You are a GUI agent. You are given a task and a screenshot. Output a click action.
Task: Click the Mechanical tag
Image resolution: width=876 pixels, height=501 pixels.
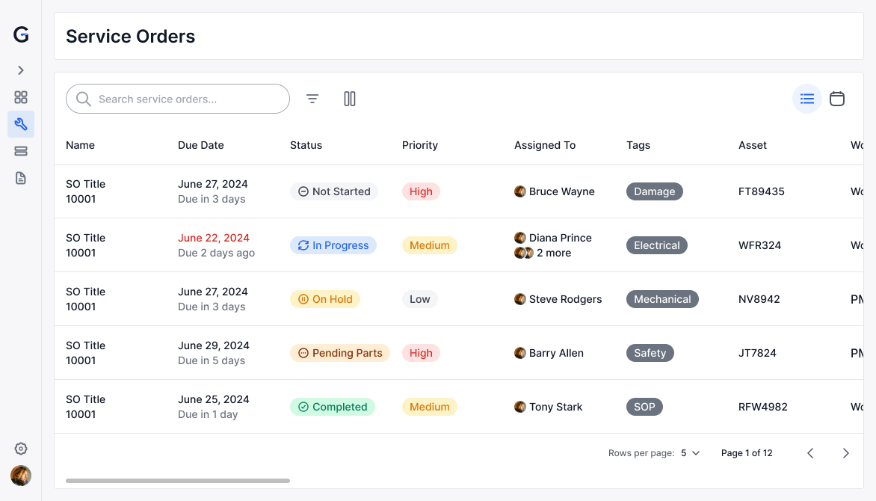(662, 299)
